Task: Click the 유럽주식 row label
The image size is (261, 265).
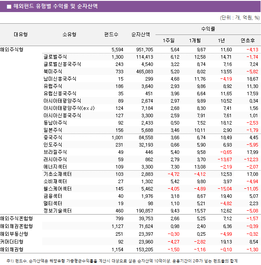Action: (53, 86)
